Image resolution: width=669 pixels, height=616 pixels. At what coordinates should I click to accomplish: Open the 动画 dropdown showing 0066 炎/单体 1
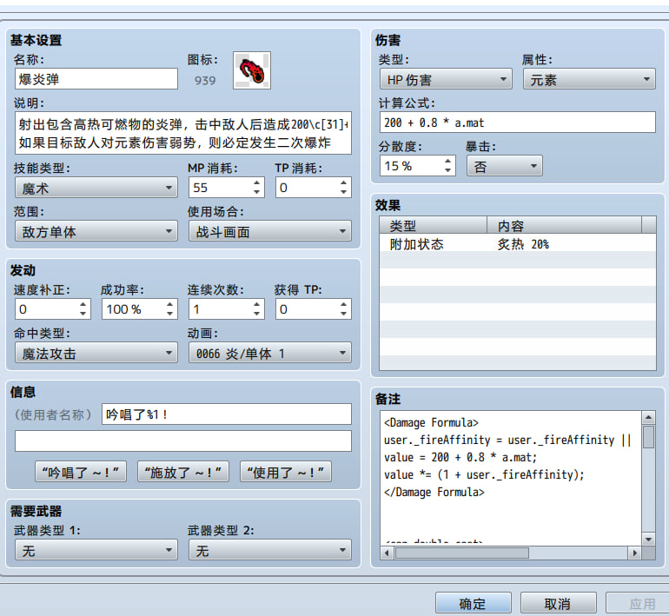270,353
